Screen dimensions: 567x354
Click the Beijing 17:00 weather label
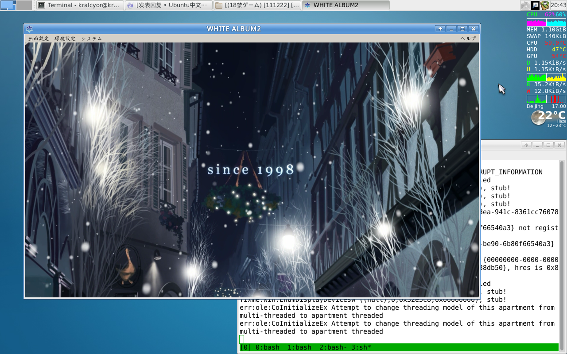546,107
